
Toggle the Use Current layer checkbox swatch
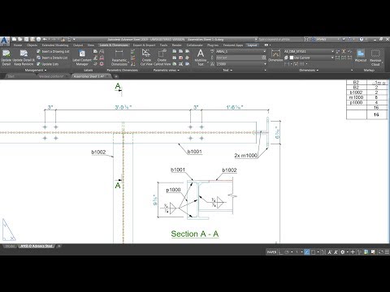click(x=292, y=58)
